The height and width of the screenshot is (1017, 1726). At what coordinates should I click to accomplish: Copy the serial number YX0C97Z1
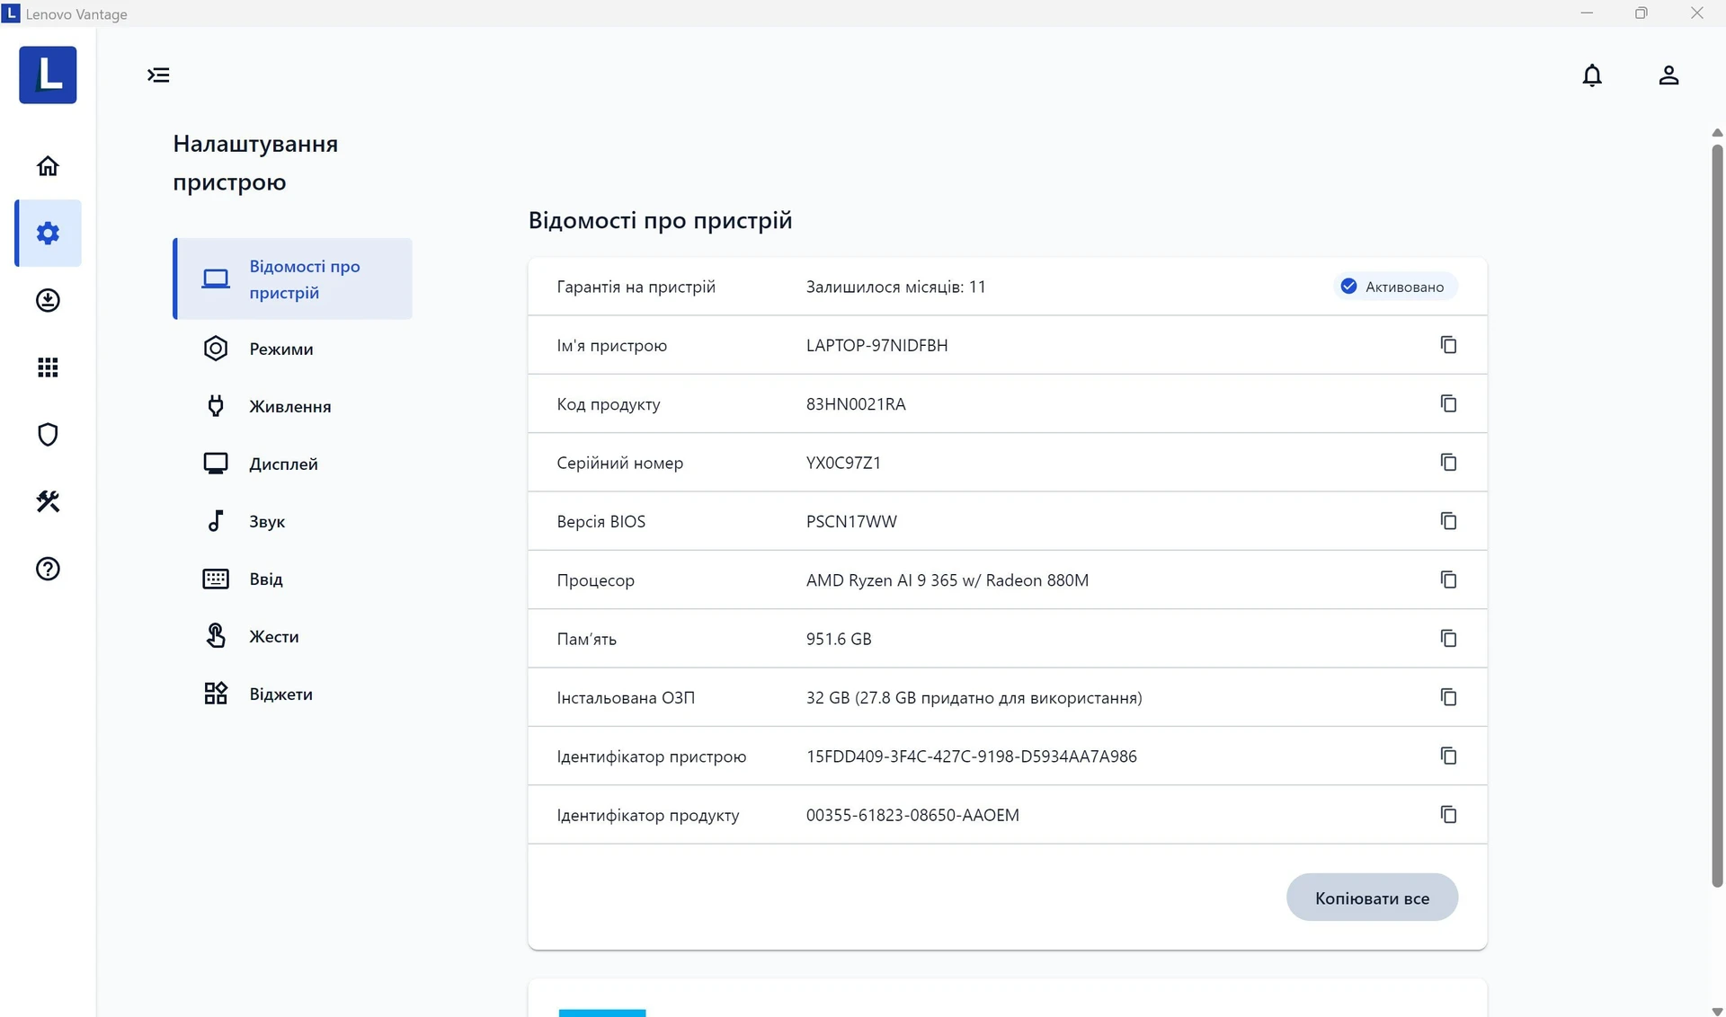pyautogui.click(x=1448, y=462)
